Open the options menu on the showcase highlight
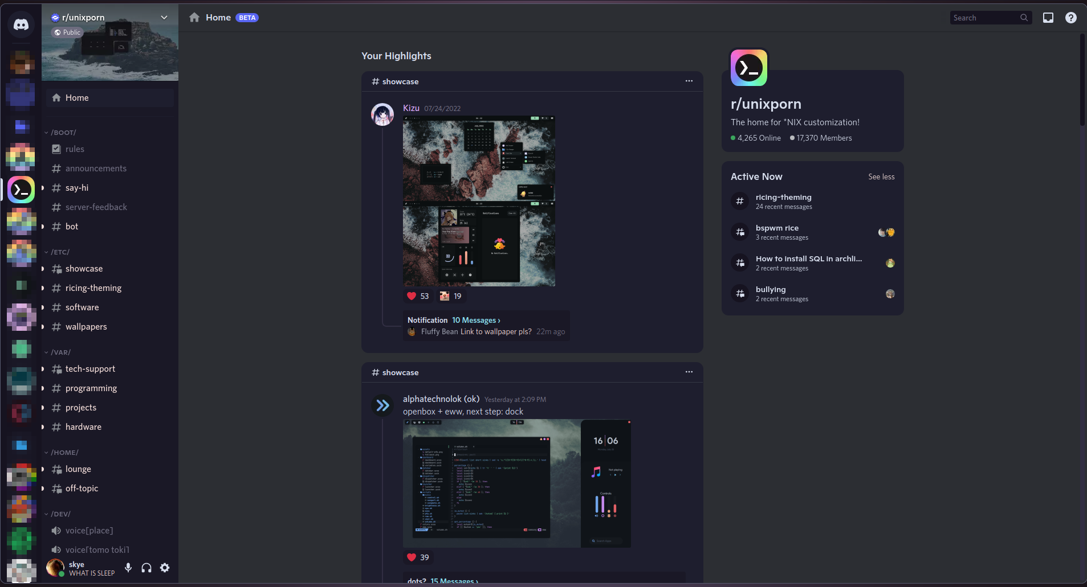The height and width of the screenshot is (587, 1087). pyautogui.click(x=689, y=81)
